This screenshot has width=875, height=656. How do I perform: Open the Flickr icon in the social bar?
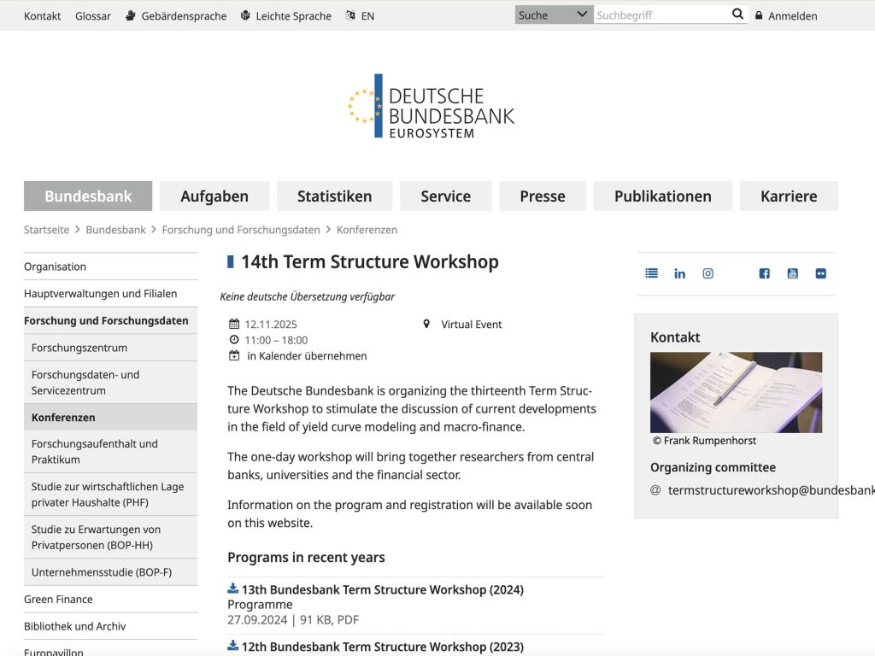point(820,272)
